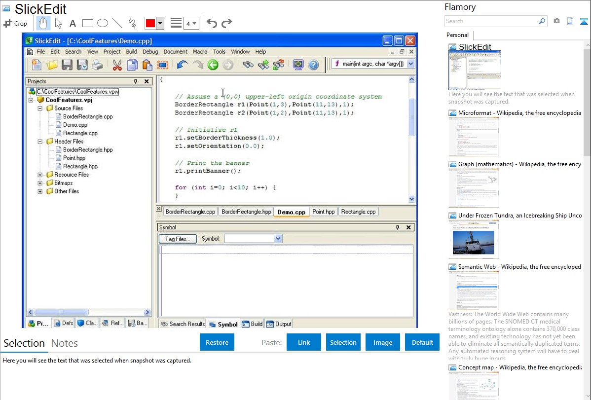Click the red color swatch
This screenshot has width=591, height=400.
click(150, 23)
